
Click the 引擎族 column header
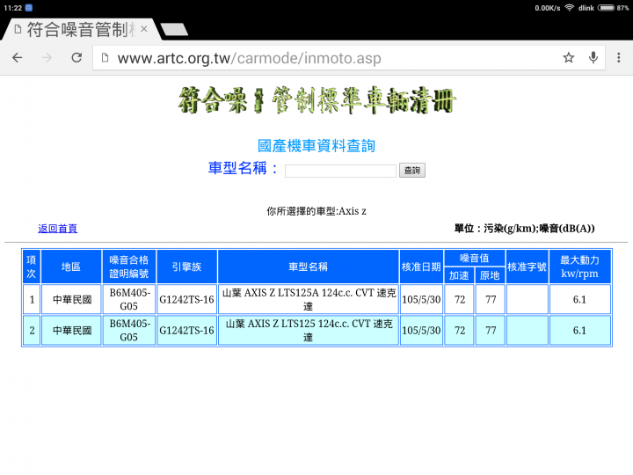click(186, 267)
